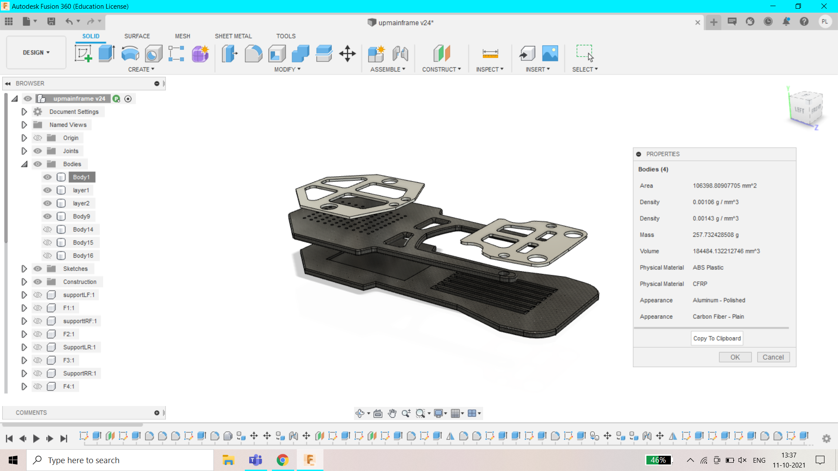This screenshot has width=838, height=471.
Task: Launch the Measure tool under Inspect
Action: coord(490,53)
